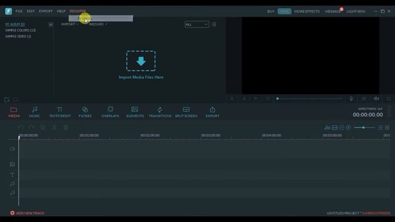395x222 pixels.
Task: Click the delete folder icon
Action: pyautogui.click(x=15, y=100)
